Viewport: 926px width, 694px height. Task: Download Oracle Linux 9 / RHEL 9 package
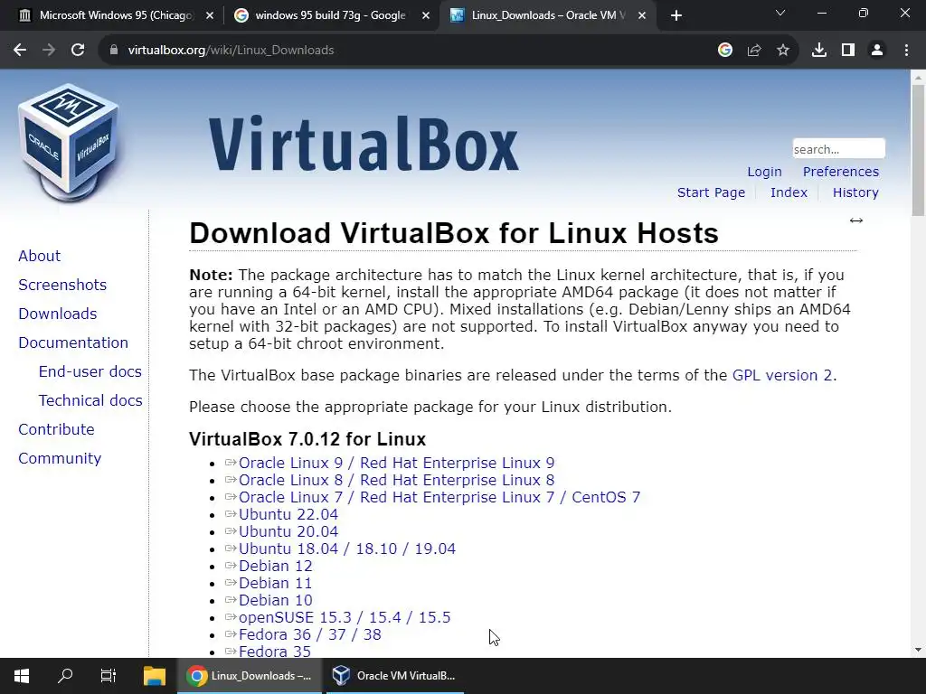pos(396,464)
